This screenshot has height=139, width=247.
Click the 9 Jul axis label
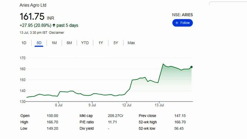92,105
